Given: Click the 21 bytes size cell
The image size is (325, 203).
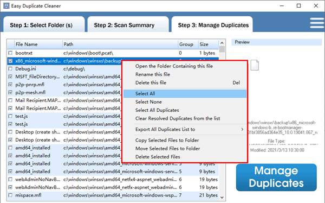Looking at the screenshot, I should click(209, 195).
